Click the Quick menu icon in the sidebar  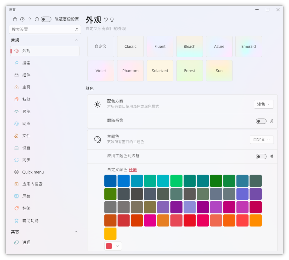[16, 172]
